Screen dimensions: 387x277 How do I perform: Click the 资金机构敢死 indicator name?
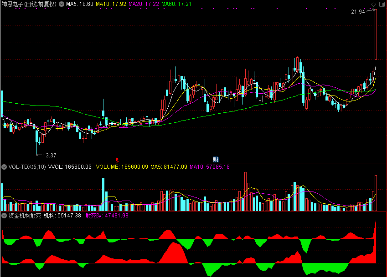pos(25,216)
